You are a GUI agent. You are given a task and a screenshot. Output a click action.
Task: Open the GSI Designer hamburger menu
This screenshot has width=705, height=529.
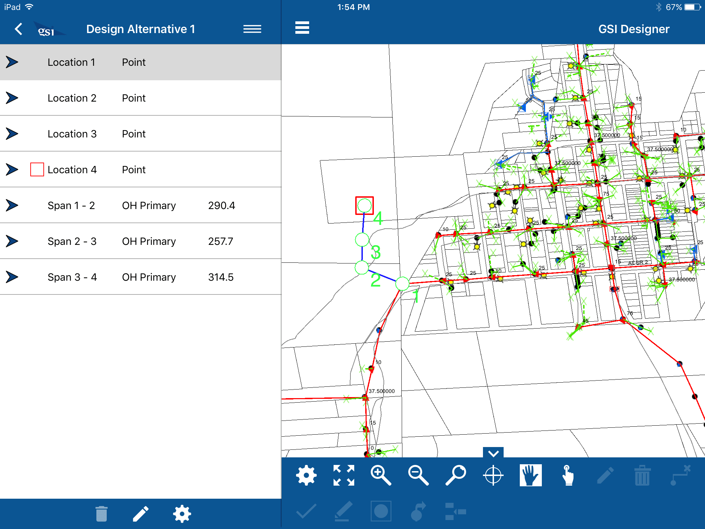[x=302, y=28]
